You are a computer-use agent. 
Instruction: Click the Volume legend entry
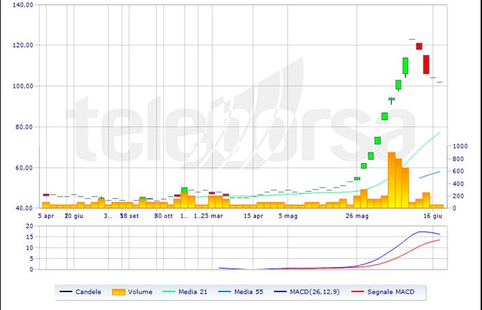pyautogui.click(x=132, y=291)
